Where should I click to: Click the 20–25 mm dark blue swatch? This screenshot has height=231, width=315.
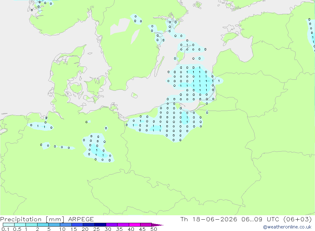point(89,225)
